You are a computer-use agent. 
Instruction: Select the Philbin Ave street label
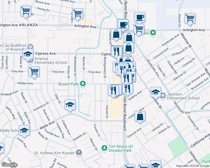coord(25,83)
